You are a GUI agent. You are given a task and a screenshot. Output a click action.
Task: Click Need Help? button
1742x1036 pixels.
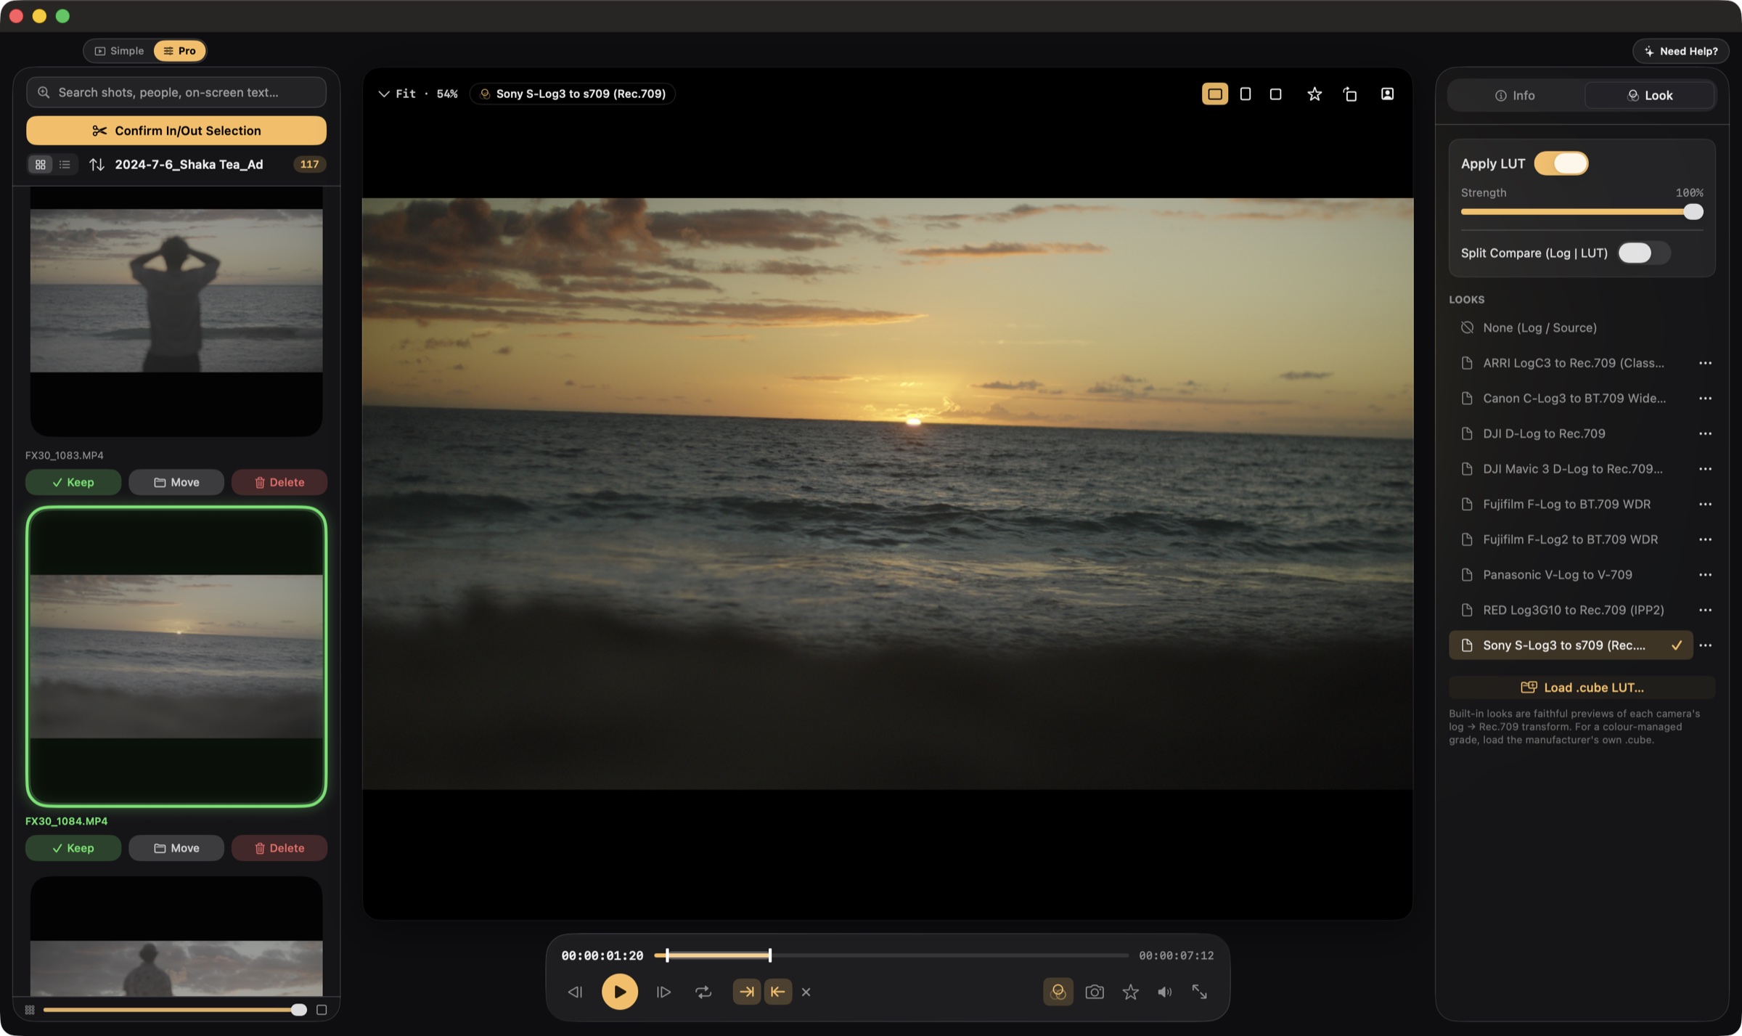click(x=1681, y=51)
